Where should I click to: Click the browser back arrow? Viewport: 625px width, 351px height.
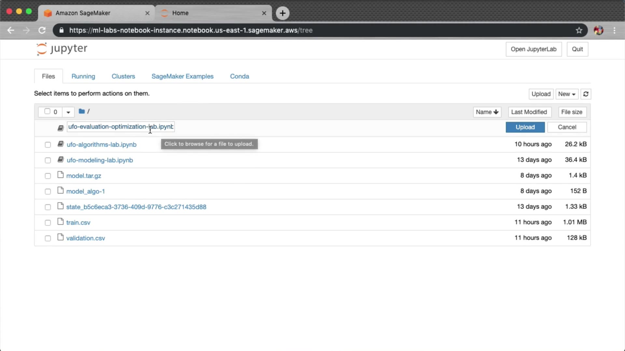[x=11, y=30]
